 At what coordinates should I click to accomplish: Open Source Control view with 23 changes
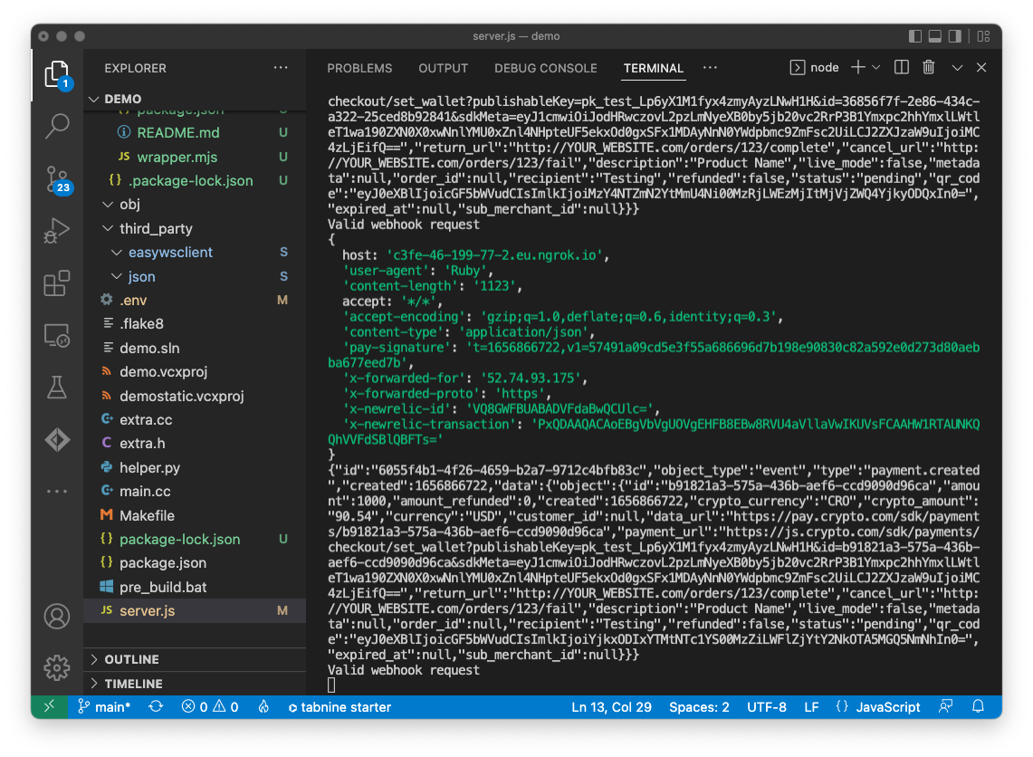57,177
